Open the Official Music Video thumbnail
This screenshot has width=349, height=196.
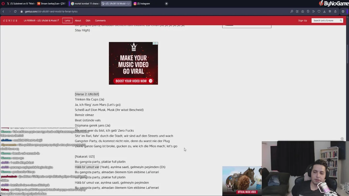(x=242, y=180)
